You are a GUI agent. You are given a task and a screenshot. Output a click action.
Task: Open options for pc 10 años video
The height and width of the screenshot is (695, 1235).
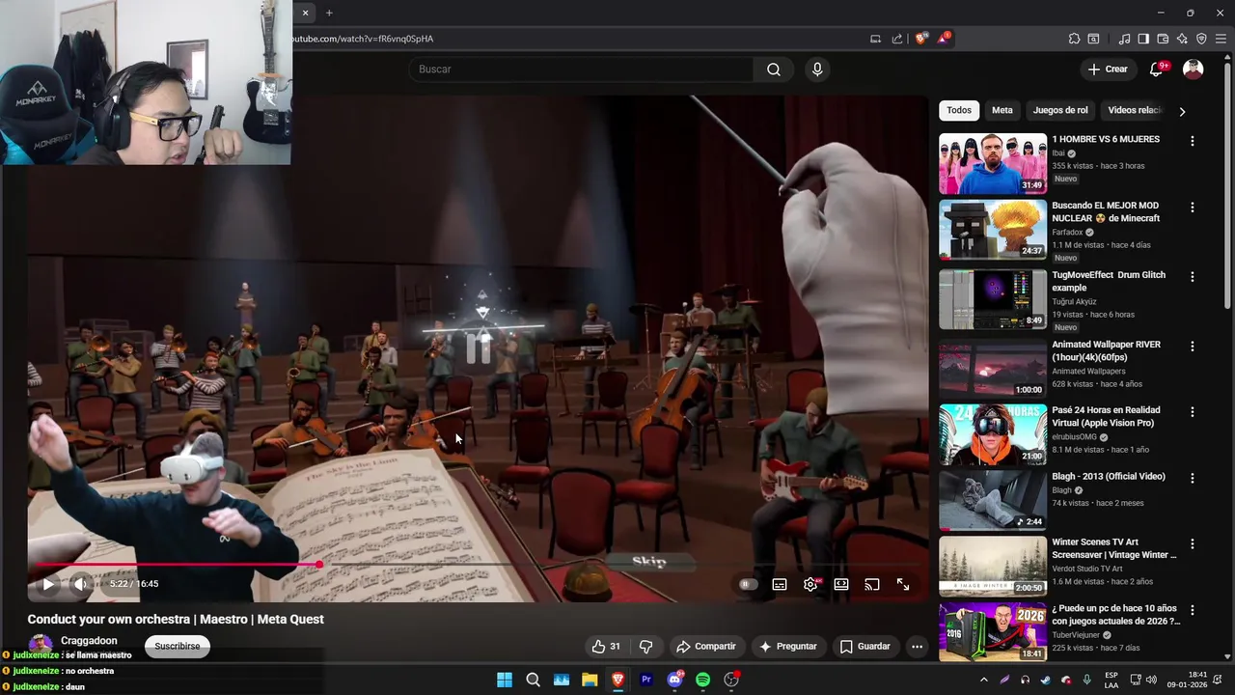[x=1193, y=610]
